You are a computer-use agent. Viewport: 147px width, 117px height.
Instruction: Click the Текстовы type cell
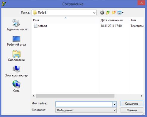coord(137,26)
